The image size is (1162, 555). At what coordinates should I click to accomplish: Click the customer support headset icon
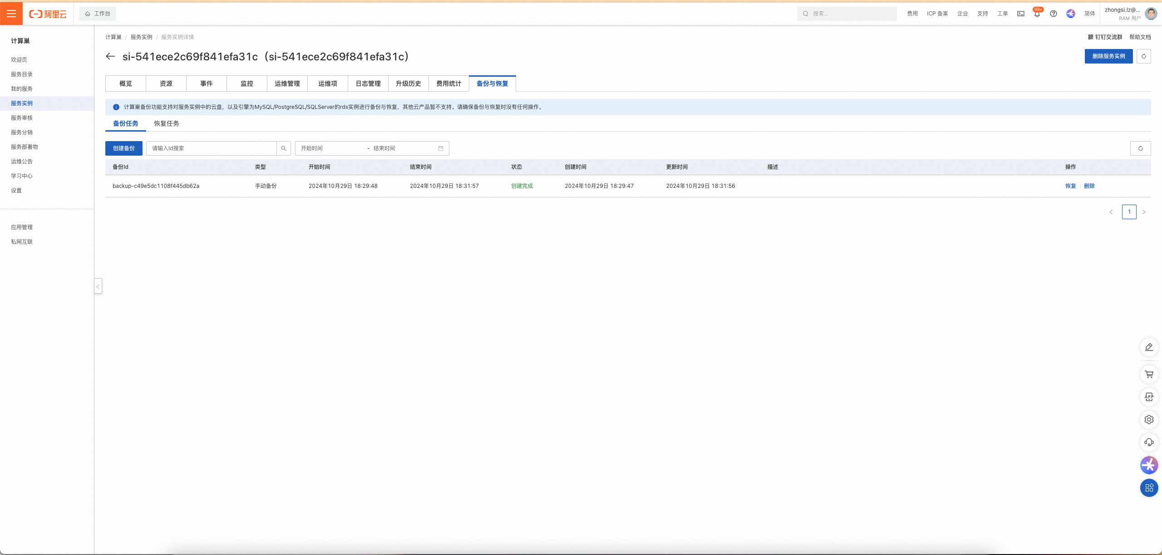(x=1149, y=442)
